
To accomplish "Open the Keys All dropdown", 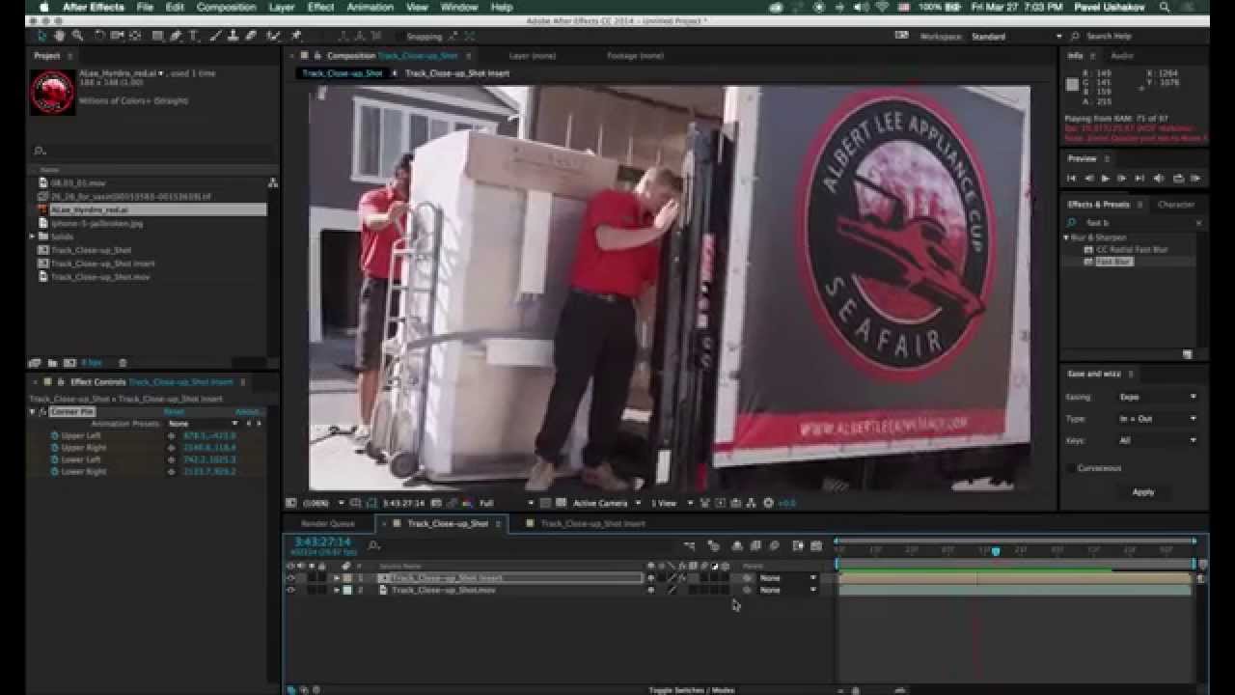I will pos(1158,440).
